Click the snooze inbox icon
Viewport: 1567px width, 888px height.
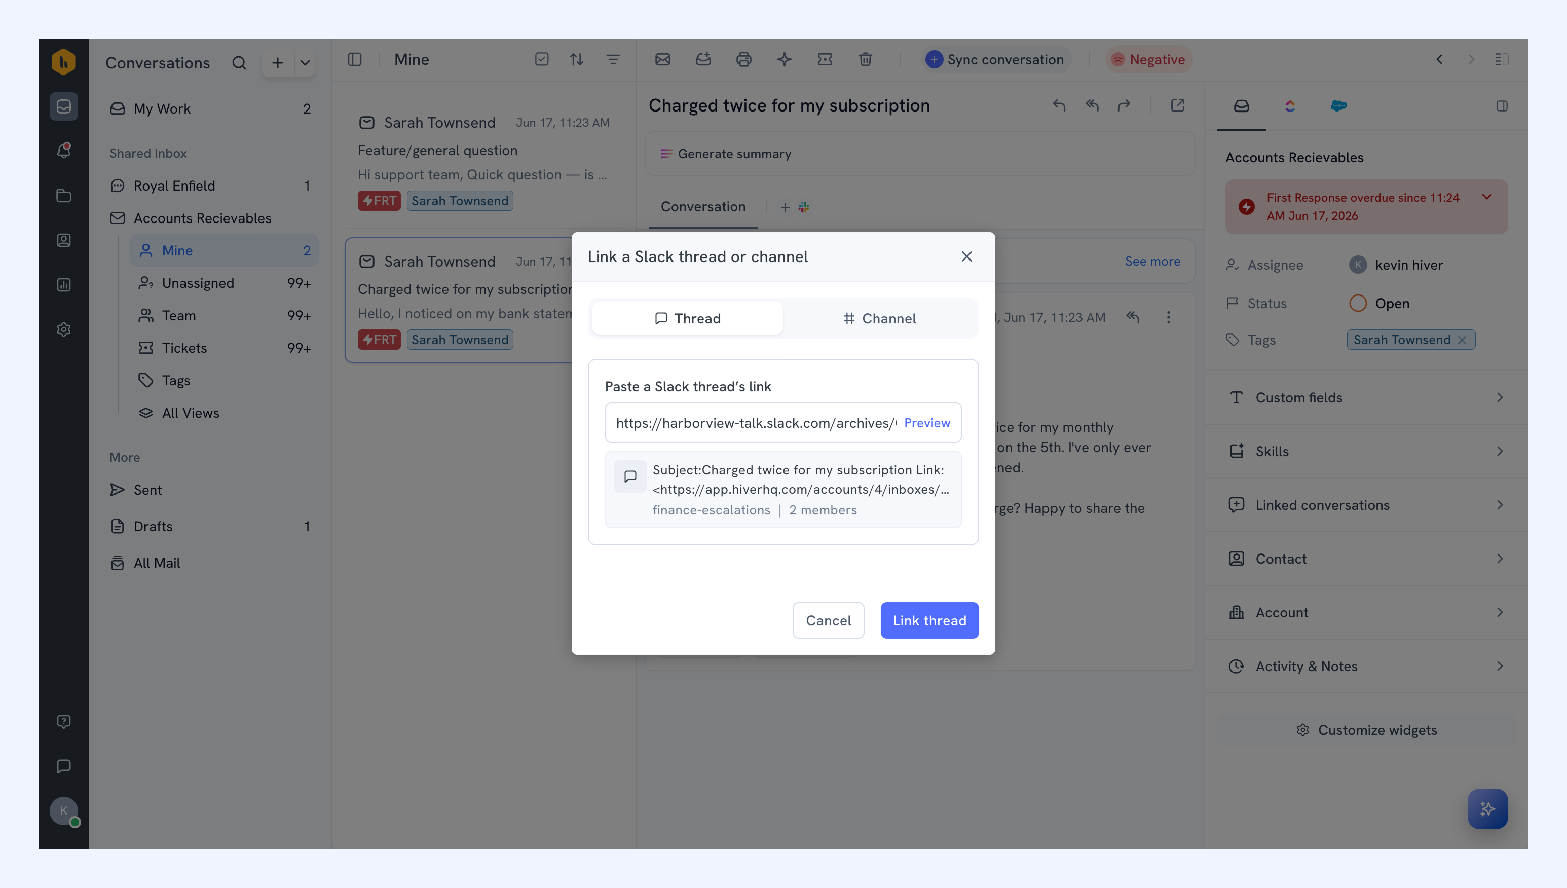[x=703, y=59]
